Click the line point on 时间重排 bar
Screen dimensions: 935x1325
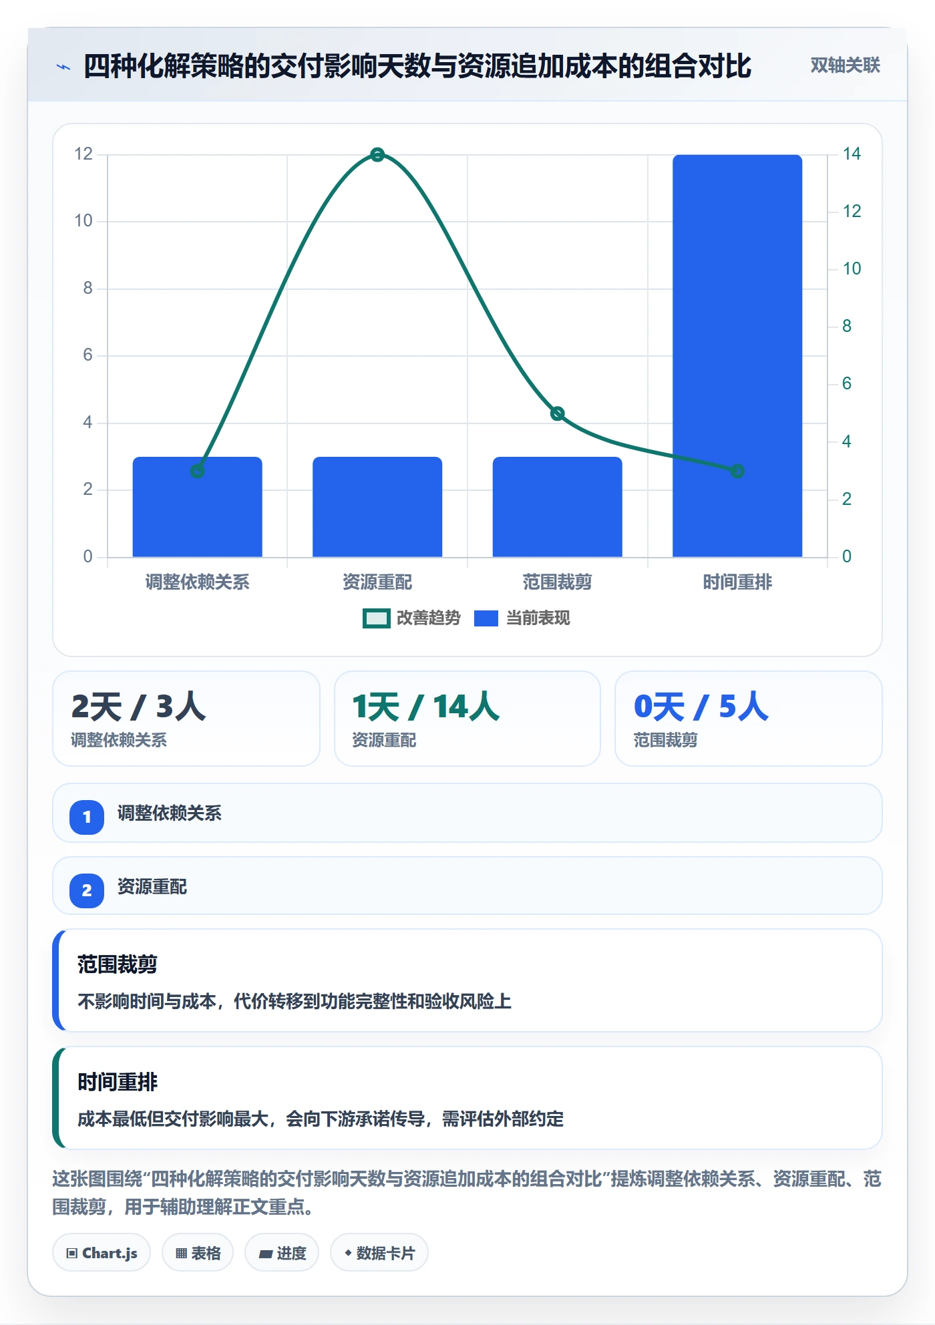pyautogui.click(x=737, y=471)
